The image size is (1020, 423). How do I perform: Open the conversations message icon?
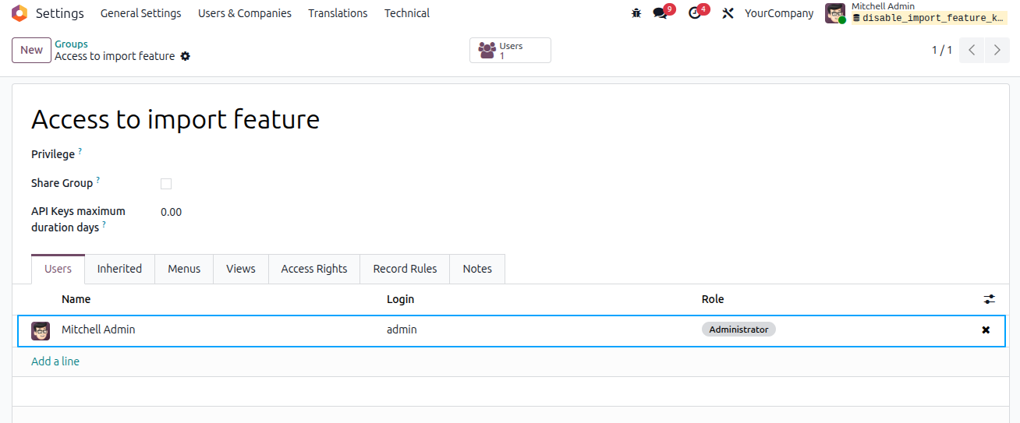pyautogui.click(x=661, y=13)
